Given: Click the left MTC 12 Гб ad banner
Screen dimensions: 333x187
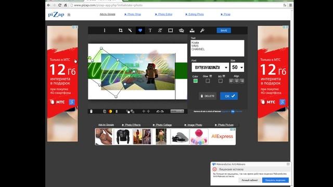Looking at the screenshot, I should point(62,84).
